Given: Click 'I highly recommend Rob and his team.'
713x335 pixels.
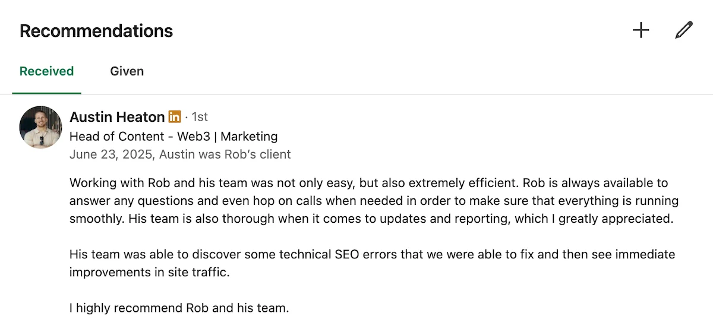Looking at the screenshot, I should 179,308.
